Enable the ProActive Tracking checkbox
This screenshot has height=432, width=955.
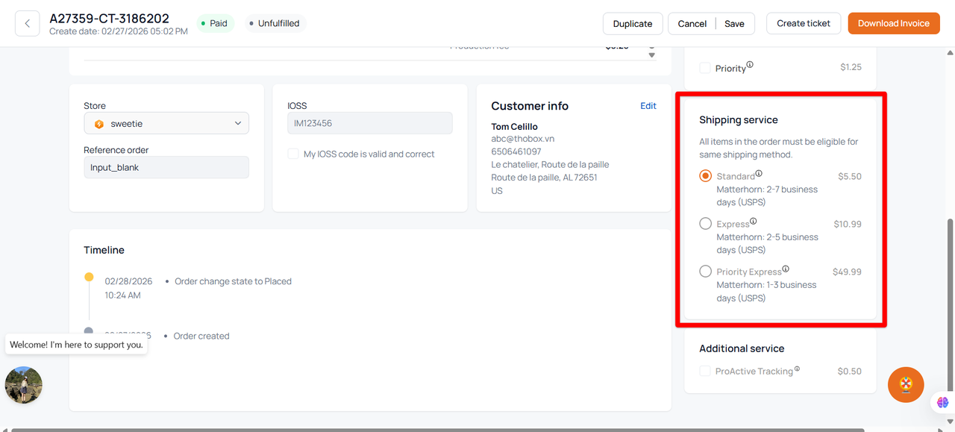[705, 371]
